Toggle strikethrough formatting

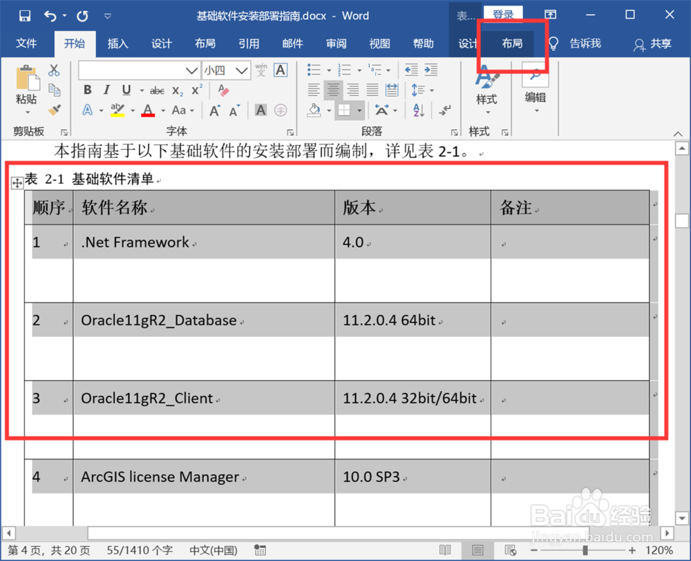pos(157,91)
